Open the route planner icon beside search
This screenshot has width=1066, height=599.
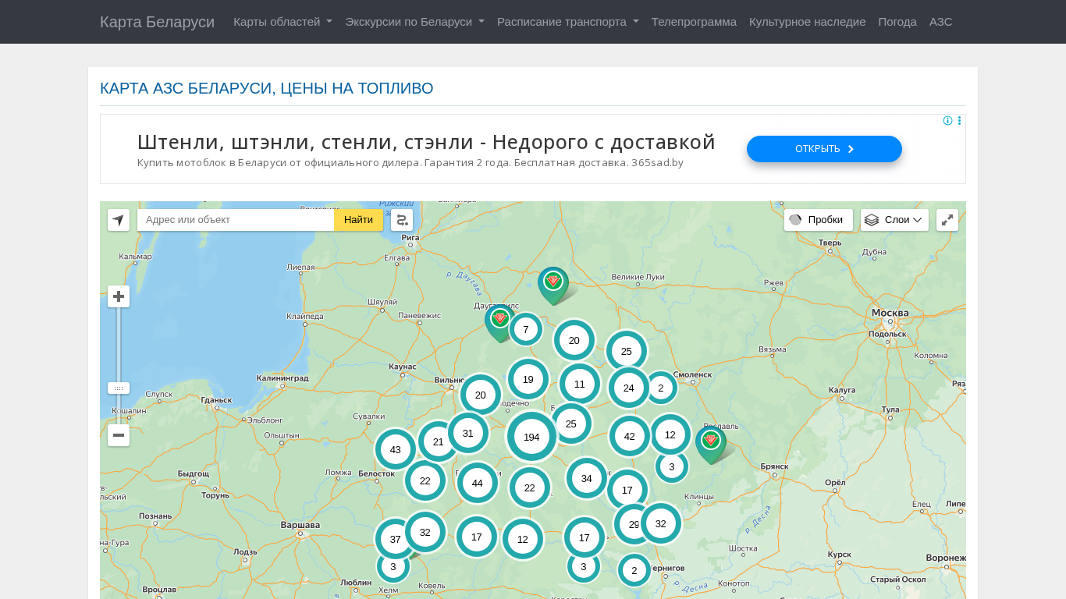coord(402,220)
